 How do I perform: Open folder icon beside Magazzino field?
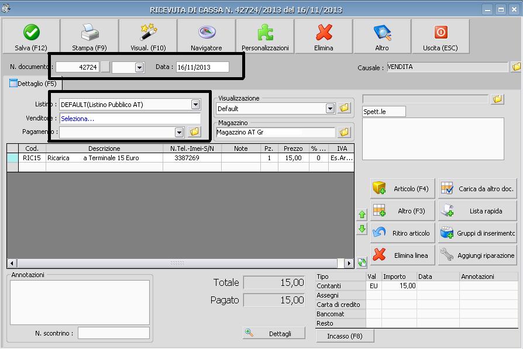click(x=344, y=132)
